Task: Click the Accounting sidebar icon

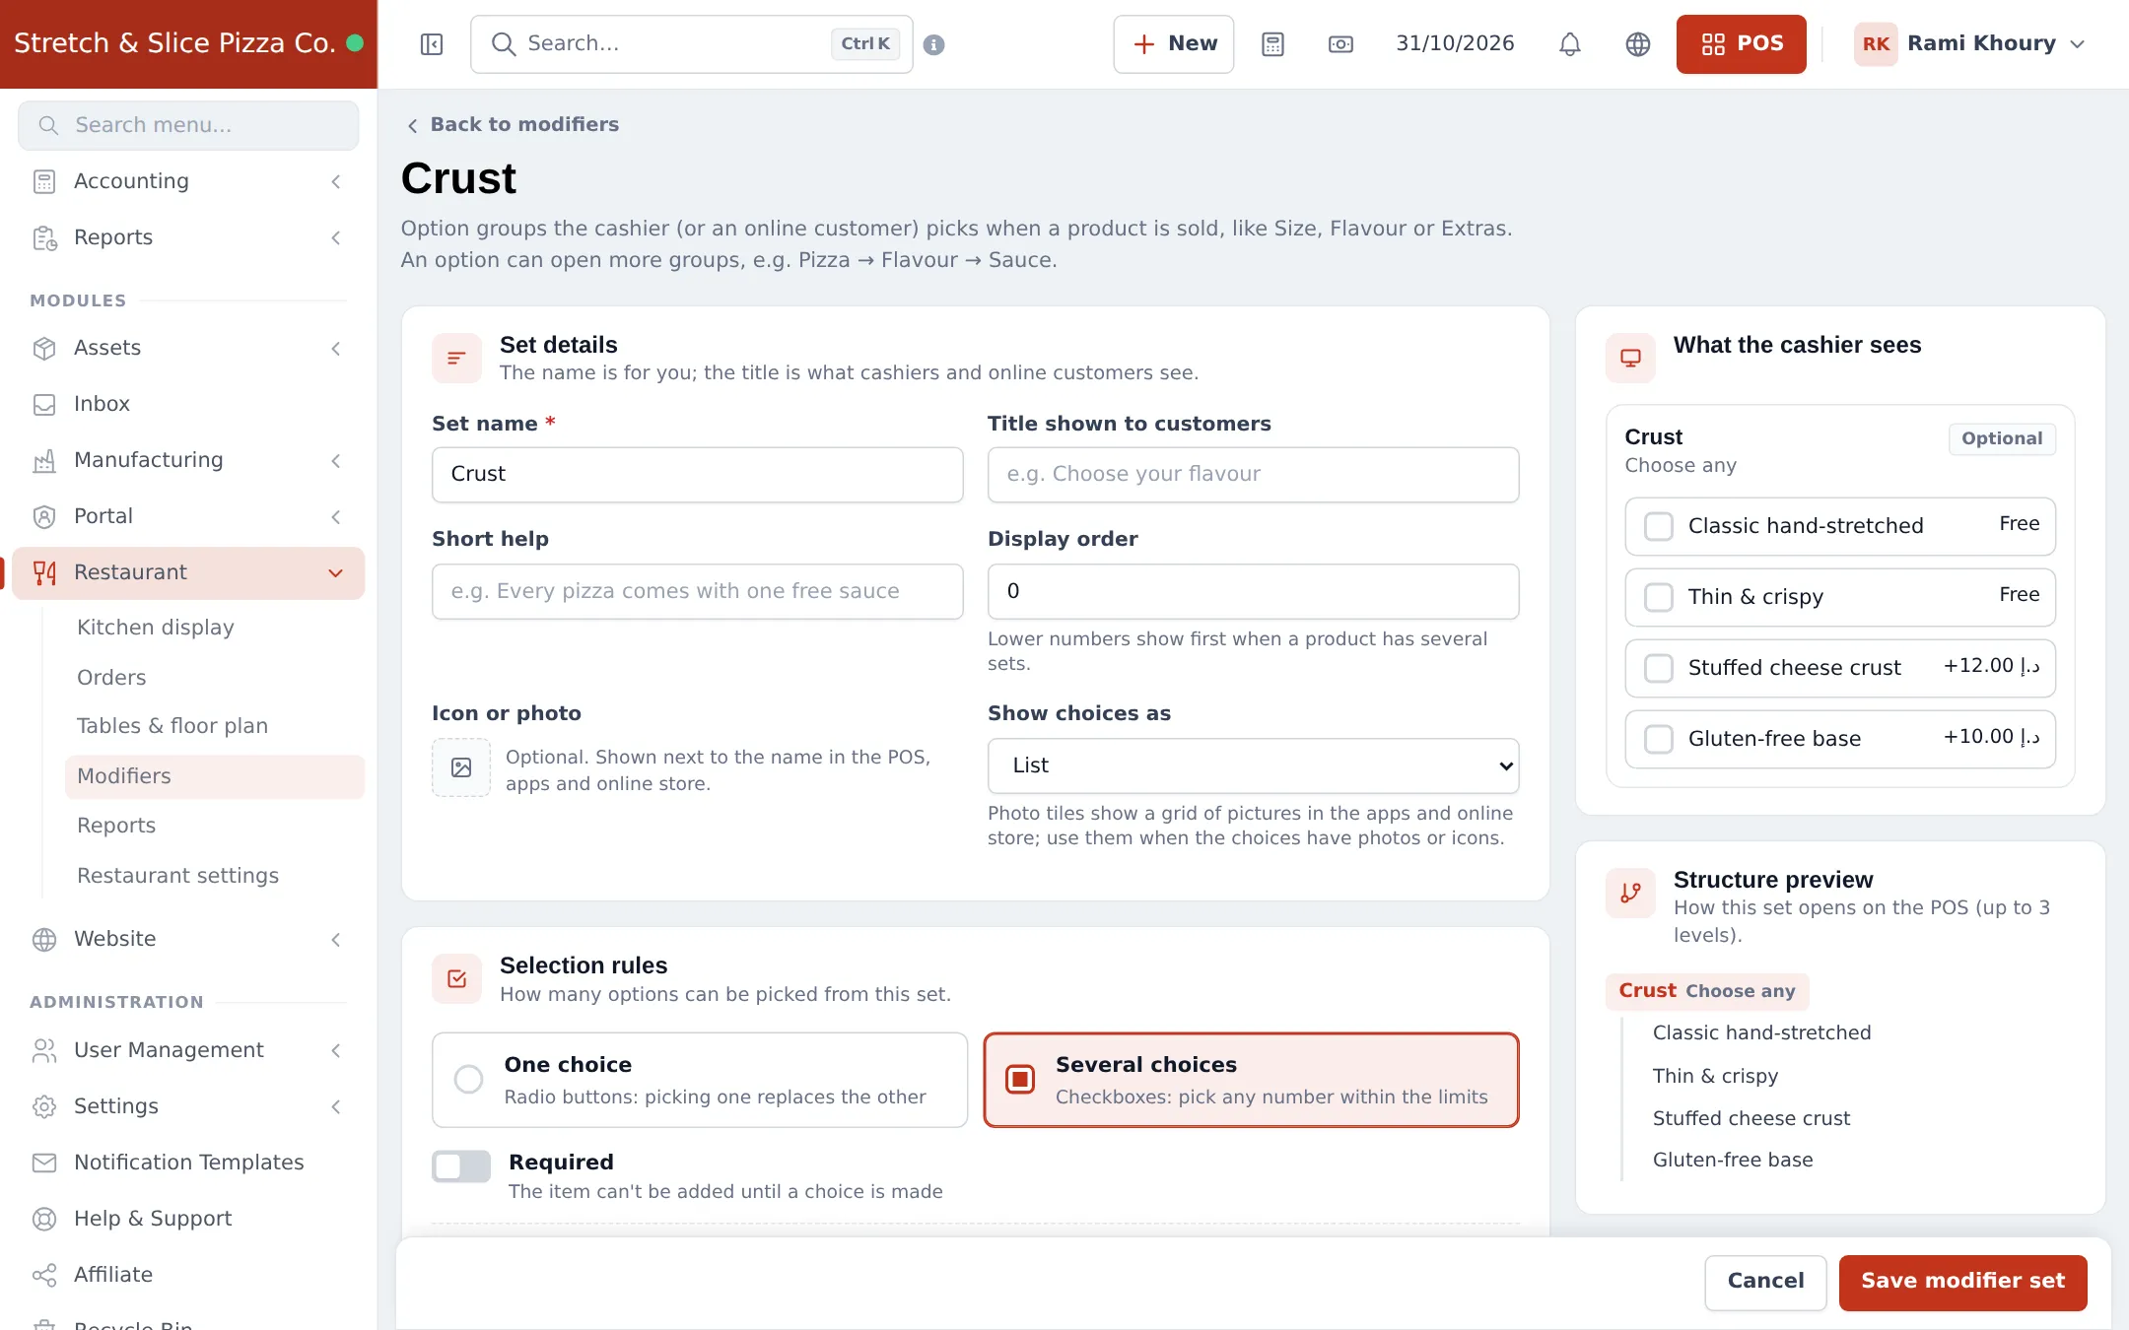Action: click(x=44, y=181)
